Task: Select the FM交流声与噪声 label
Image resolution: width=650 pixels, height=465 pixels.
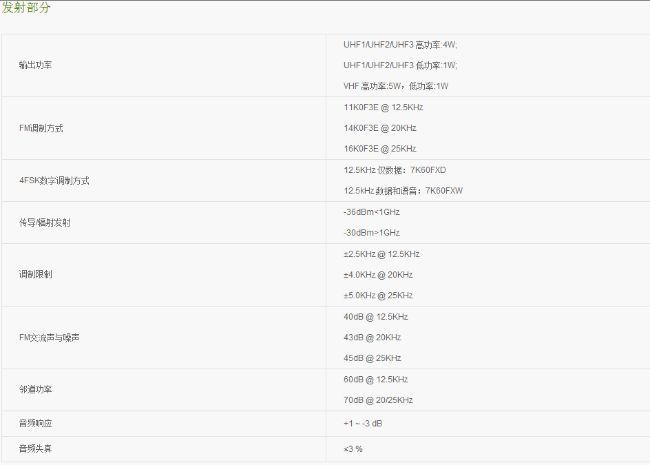Action: (49, 338)
